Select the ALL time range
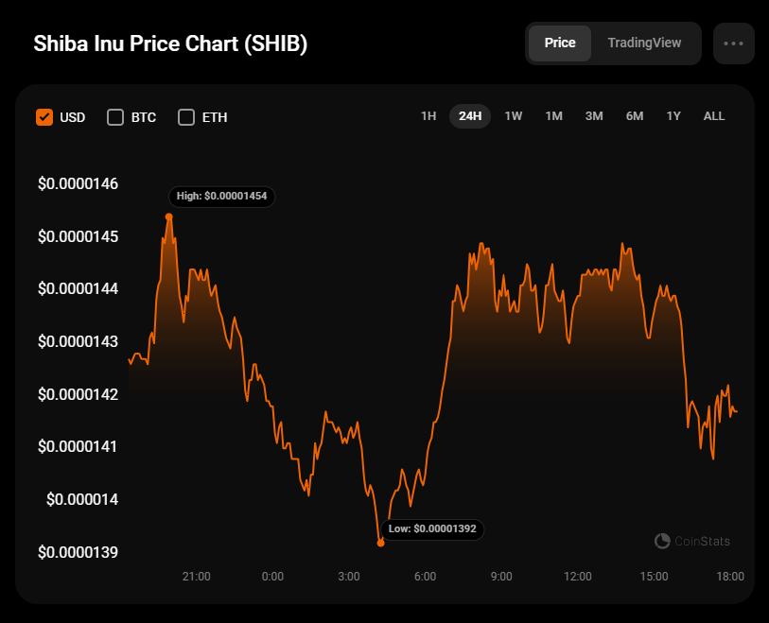This screenshot has width=769, height=623. (714, 116)
